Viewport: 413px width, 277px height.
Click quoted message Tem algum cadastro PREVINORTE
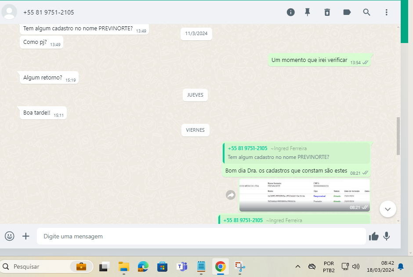tap(296, 153)
